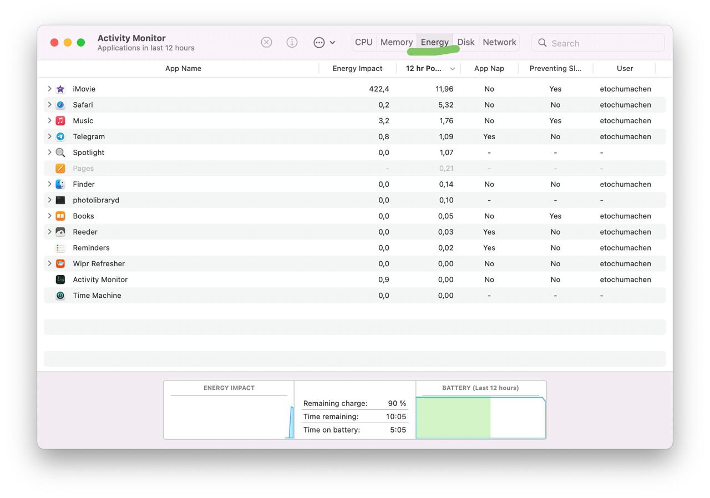Switch to the Network tab

(499, 42)
